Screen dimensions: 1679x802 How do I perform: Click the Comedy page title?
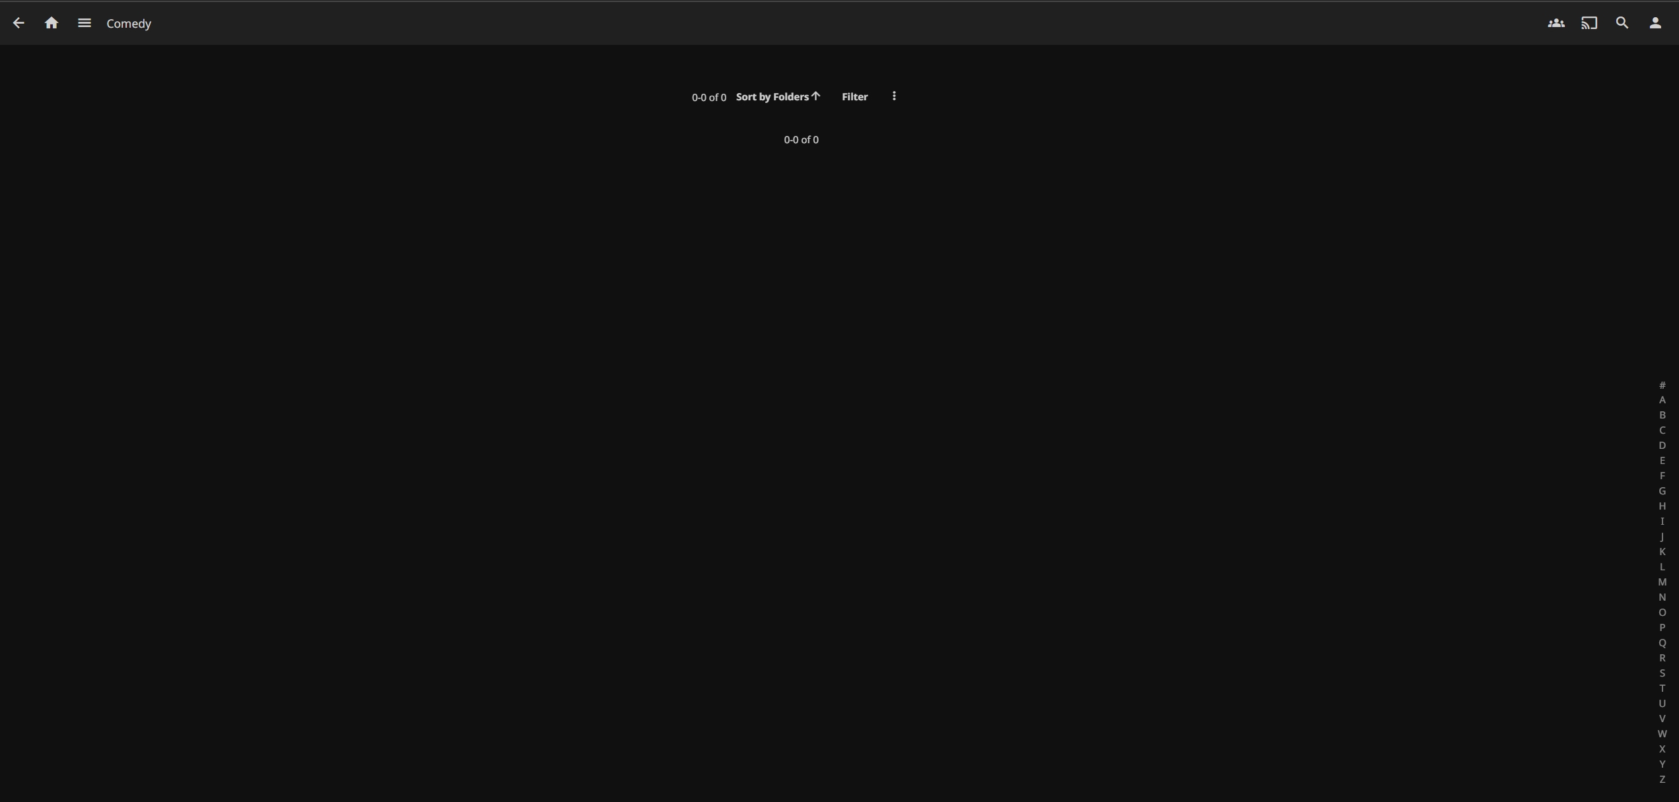coord(129,24)
